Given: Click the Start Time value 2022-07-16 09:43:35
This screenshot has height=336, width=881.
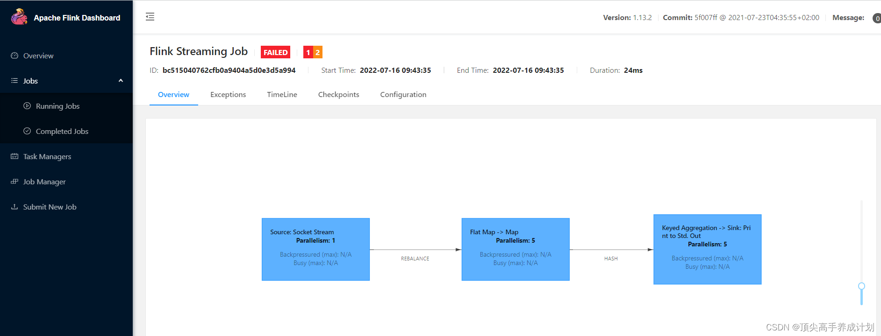Looking at the screenshot, I should 395,70.
